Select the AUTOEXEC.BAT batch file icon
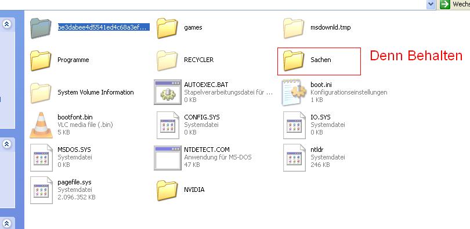Screen dimensions: 470x229 [x=168, y=92]
